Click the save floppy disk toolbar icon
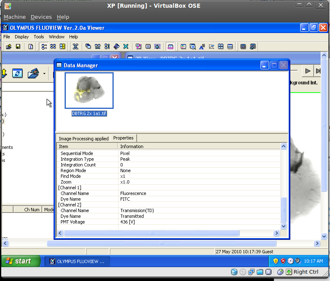This screenshot has width=330, height=281. [x=18, y=46]
